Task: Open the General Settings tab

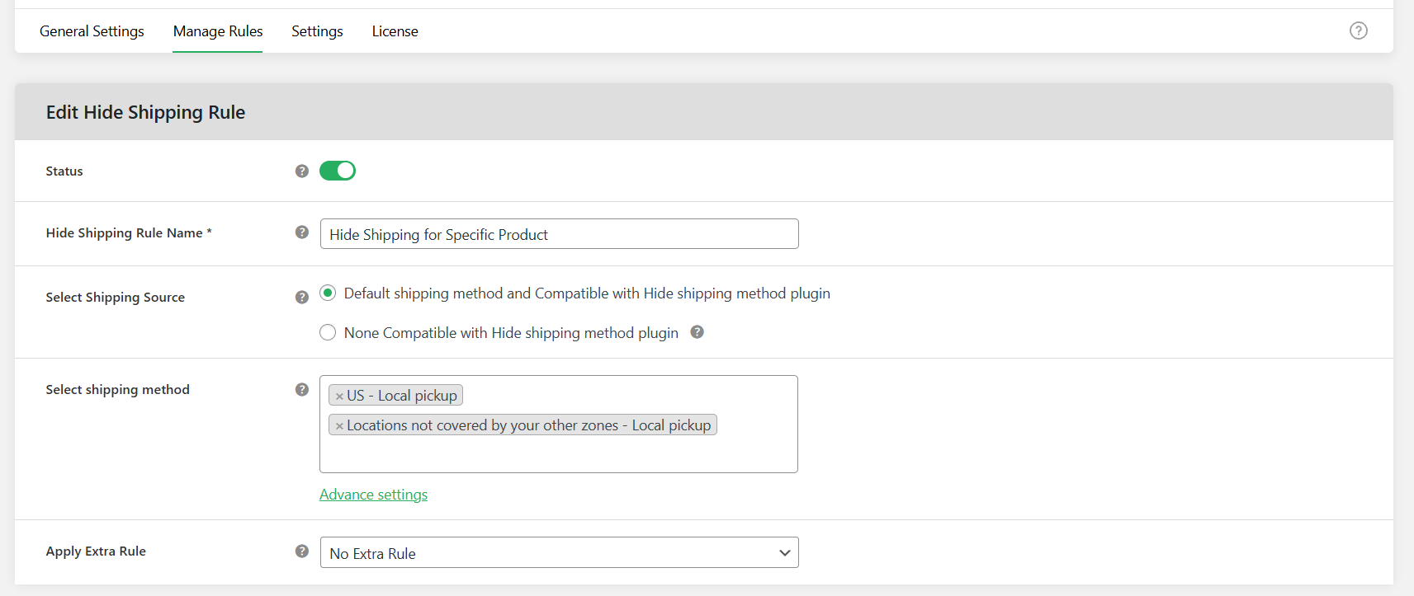Action: click(92, 31)
